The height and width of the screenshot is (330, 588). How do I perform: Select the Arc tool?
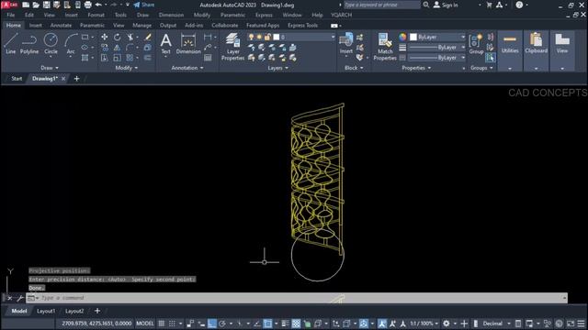[71, 44]
